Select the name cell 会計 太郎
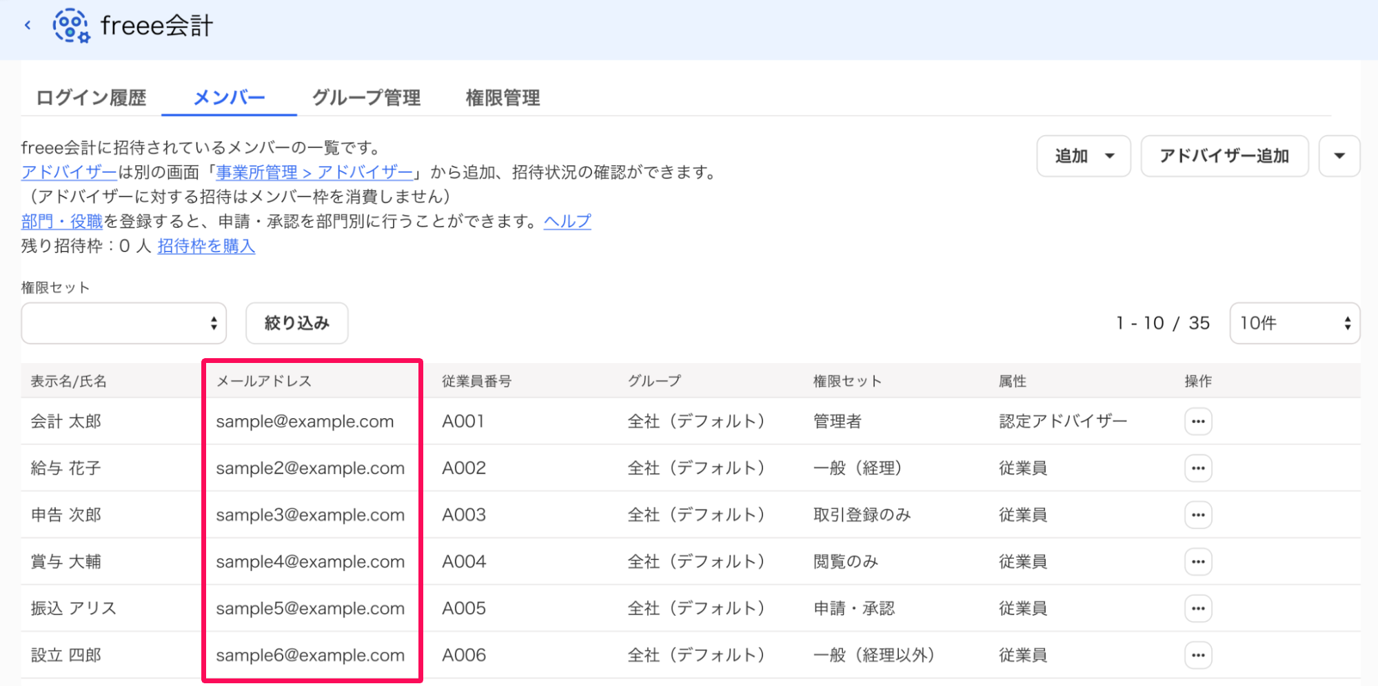1378x686 pixels. point(66,422)
